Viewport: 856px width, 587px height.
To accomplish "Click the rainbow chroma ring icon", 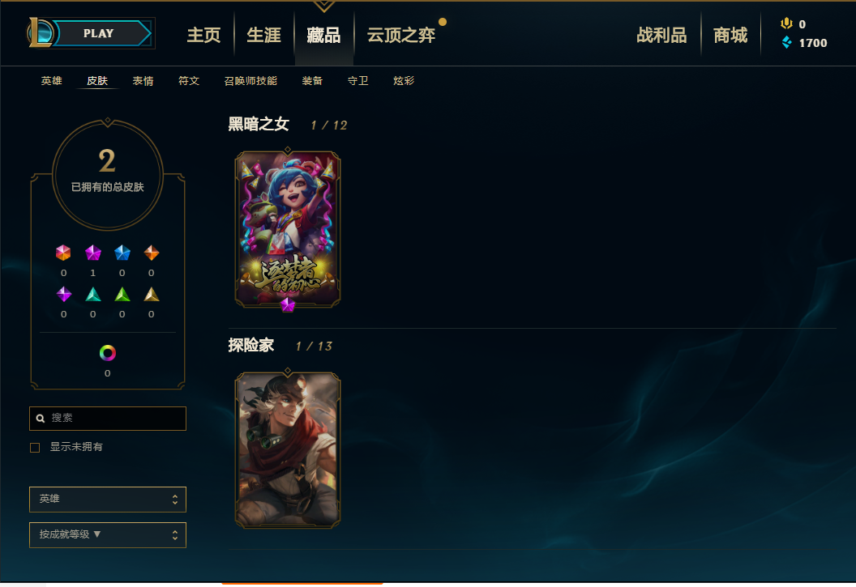I will point(108,353).
